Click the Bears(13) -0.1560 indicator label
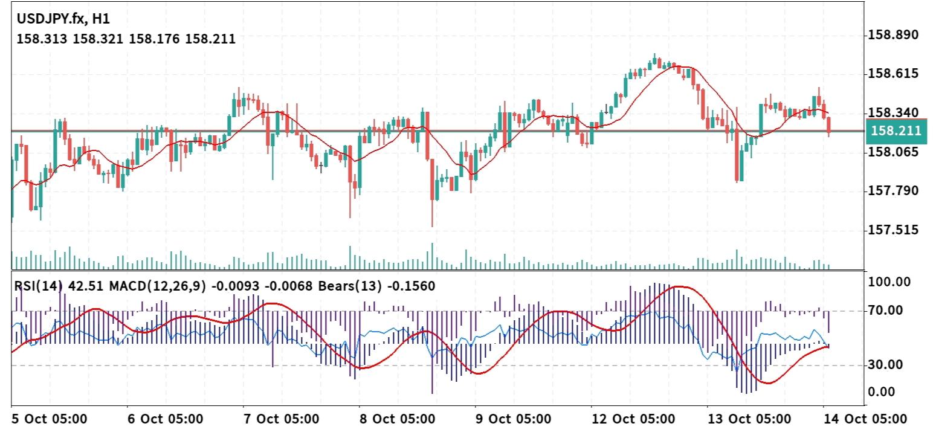This screenshot has width=936, height=435. [x=375, y=286]
